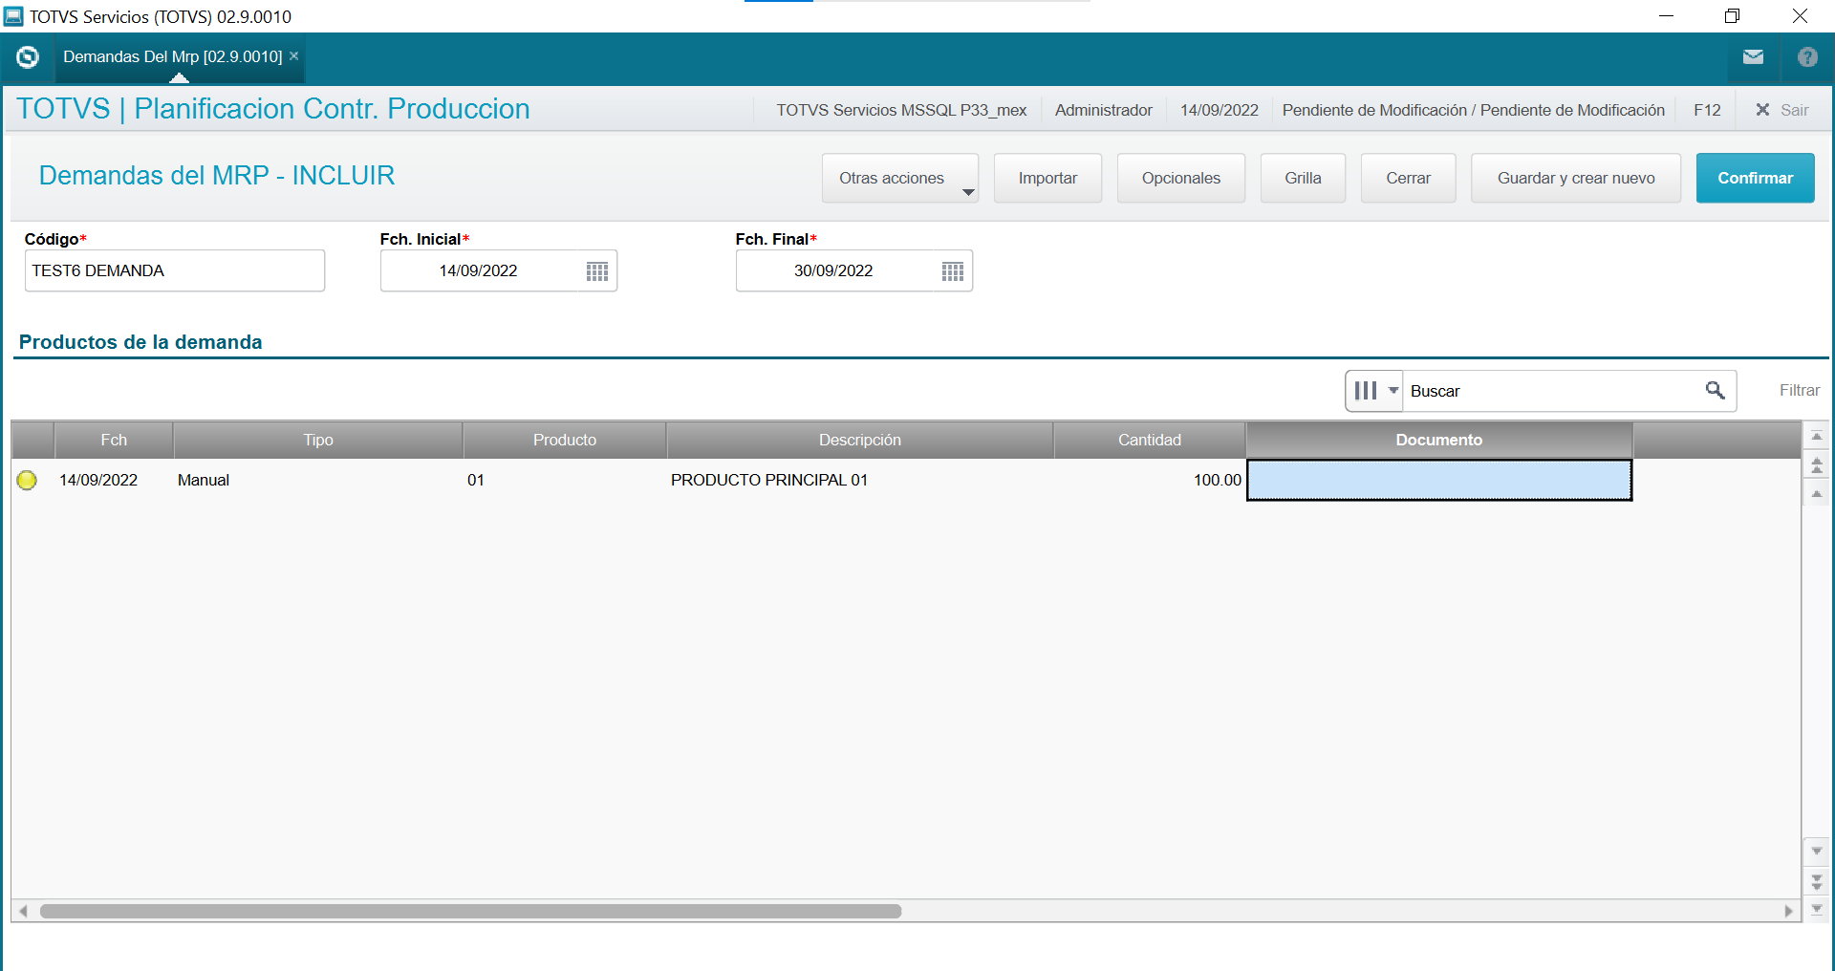Sort by Tipo column header
This screenshot has height=971, width=1835.
tap(318, 440)
